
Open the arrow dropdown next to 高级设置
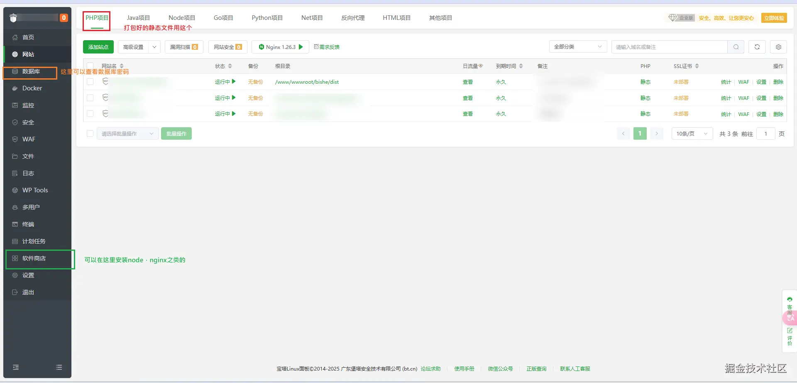[154, 47]
